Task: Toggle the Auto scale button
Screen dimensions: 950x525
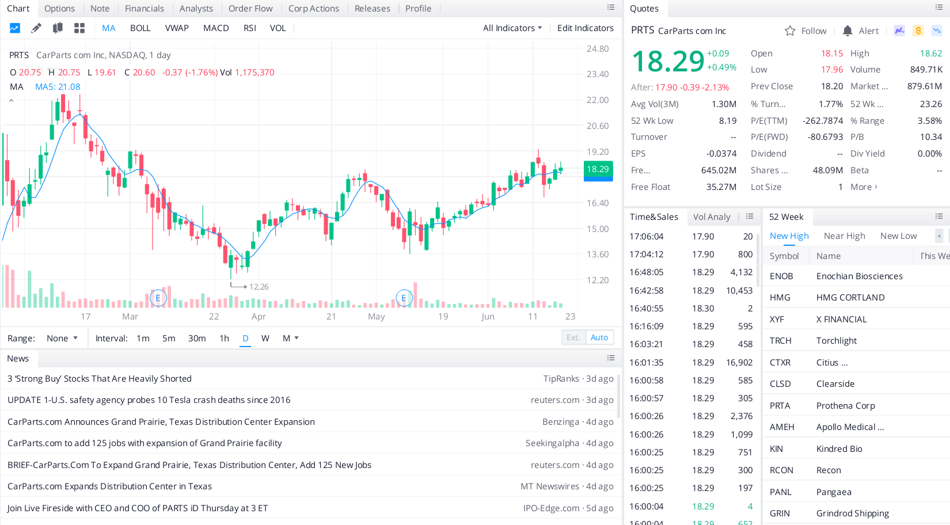Action: click(x=599, y=338)
